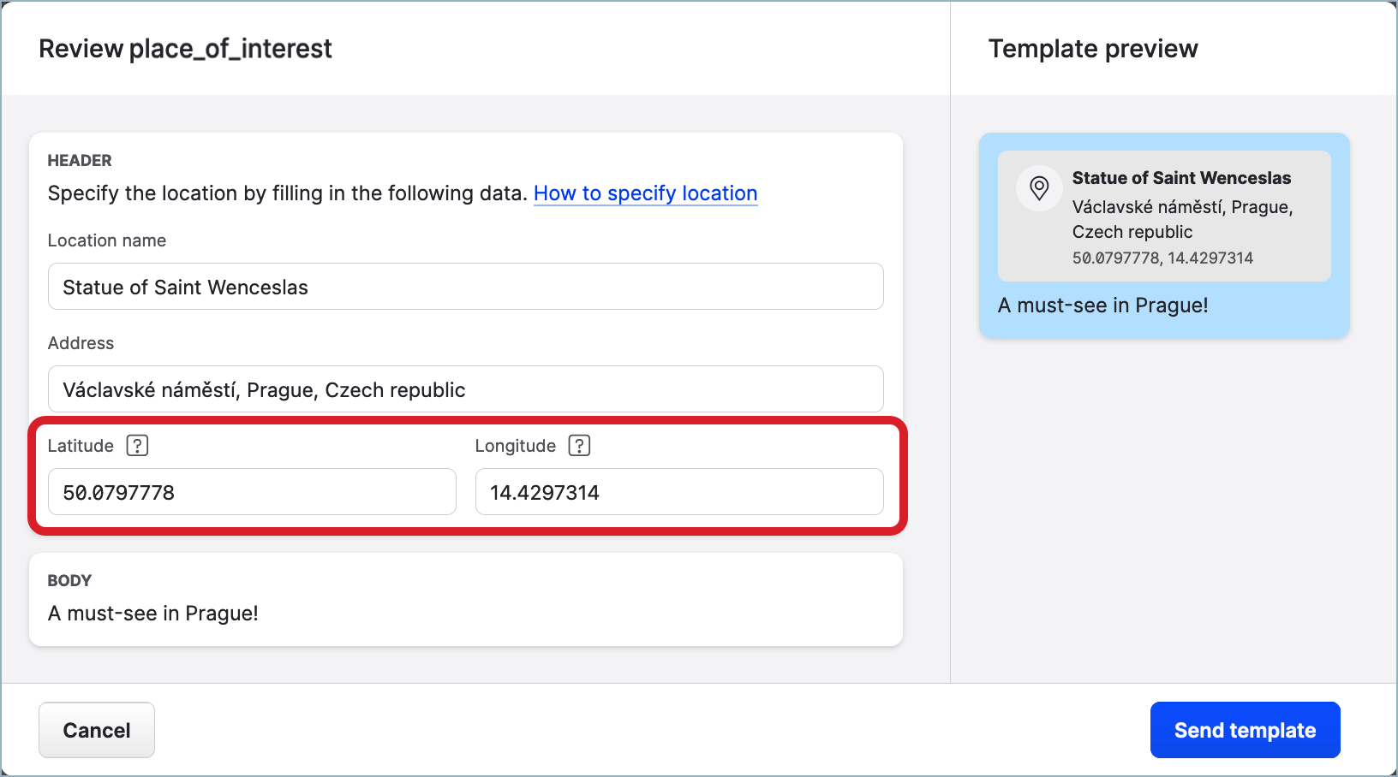Viewport: 1398px width, 777px height.
Task: Click the Address label above the field
Action: click(81, 343)
